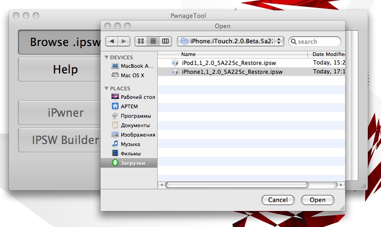Screen dimensions: 381x227
Task: Open Изображения in sidebar
Action: 129,135
